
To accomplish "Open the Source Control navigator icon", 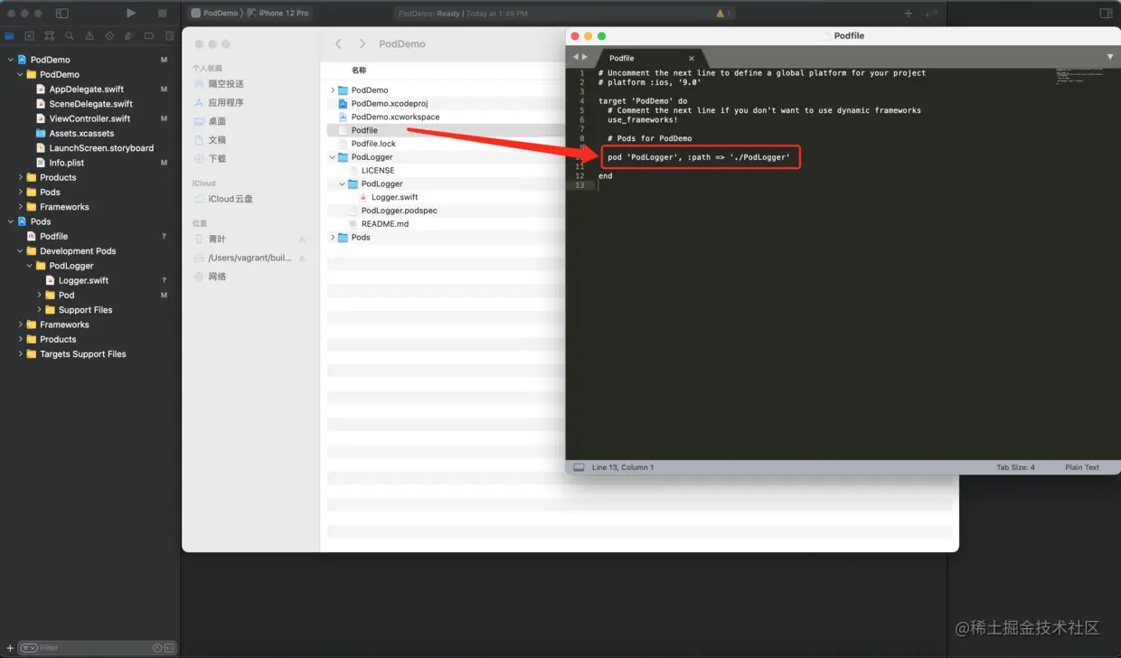I will coord(30,36).
